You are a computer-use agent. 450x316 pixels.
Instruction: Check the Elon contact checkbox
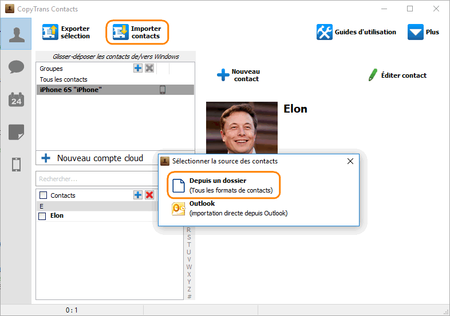[x=42, y=216]
